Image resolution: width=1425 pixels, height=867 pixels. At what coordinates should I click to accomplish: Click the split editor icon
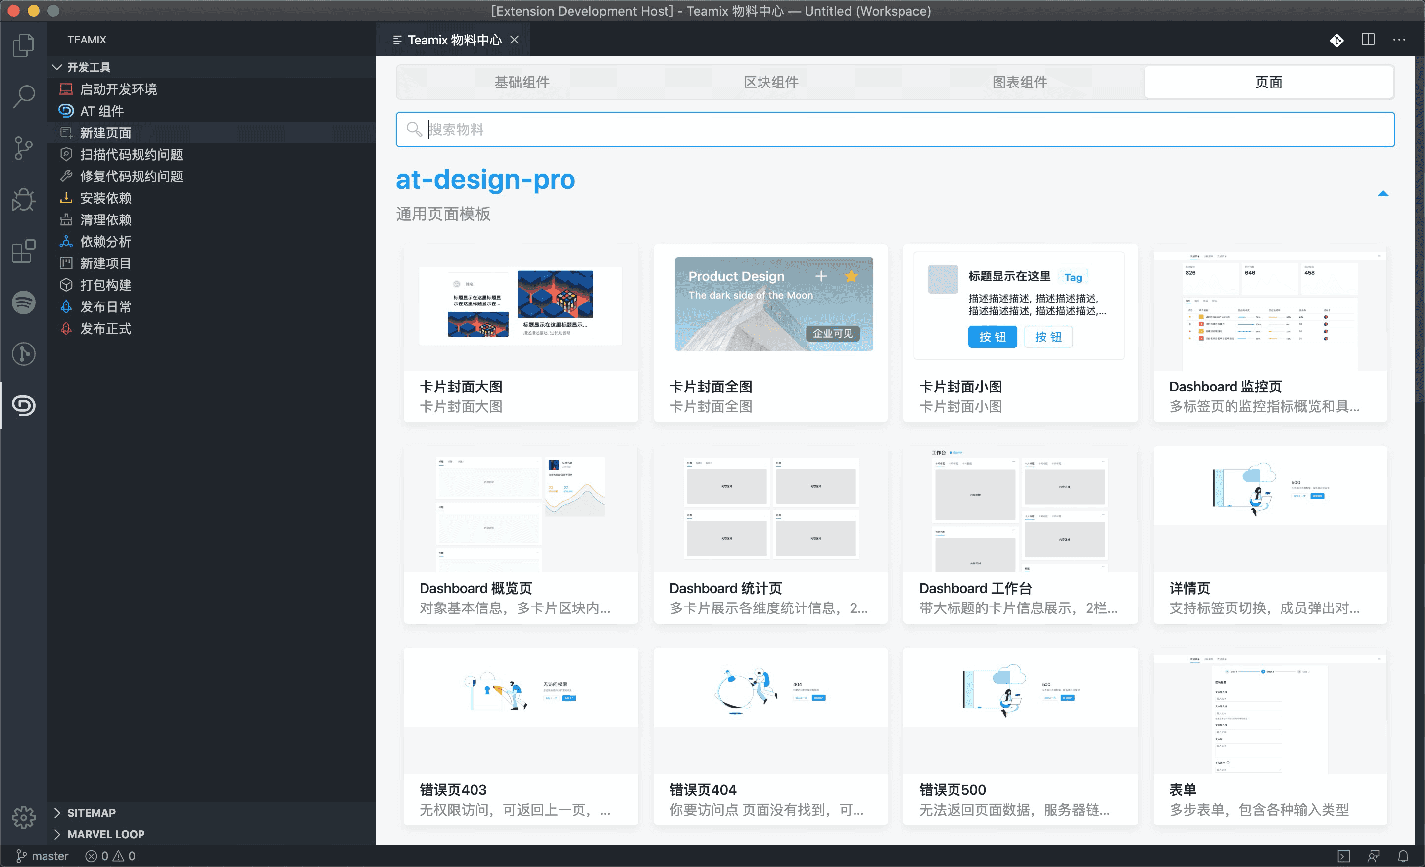1368,40
